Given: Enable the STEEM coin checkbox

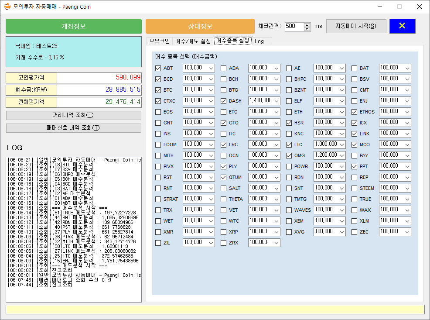Looking at the screenshot, I should tap(354, 188).
